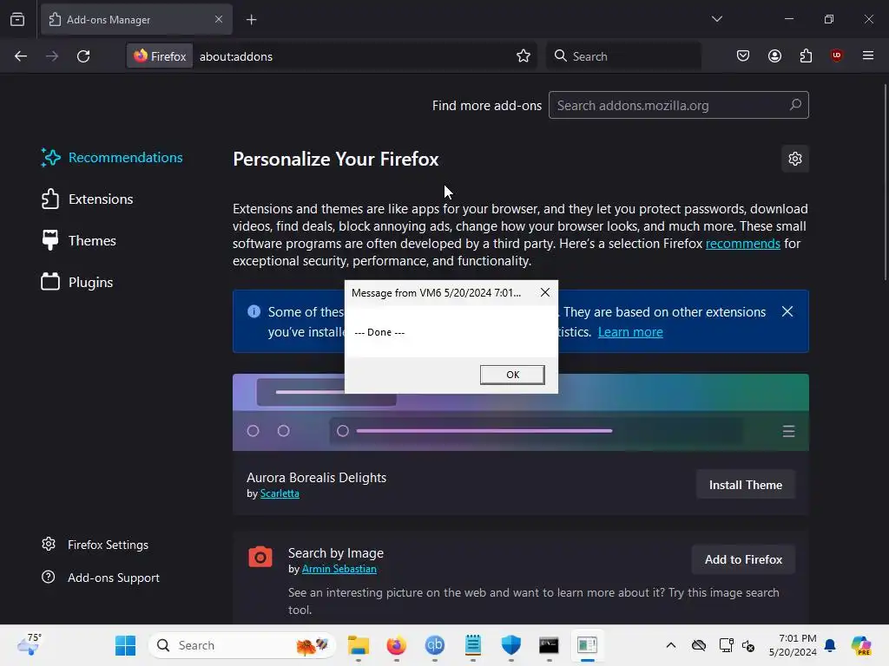Screen dimensions: 889x666
Task: Open the uBlock Origin toolbar icon
Action: [836, 55]
